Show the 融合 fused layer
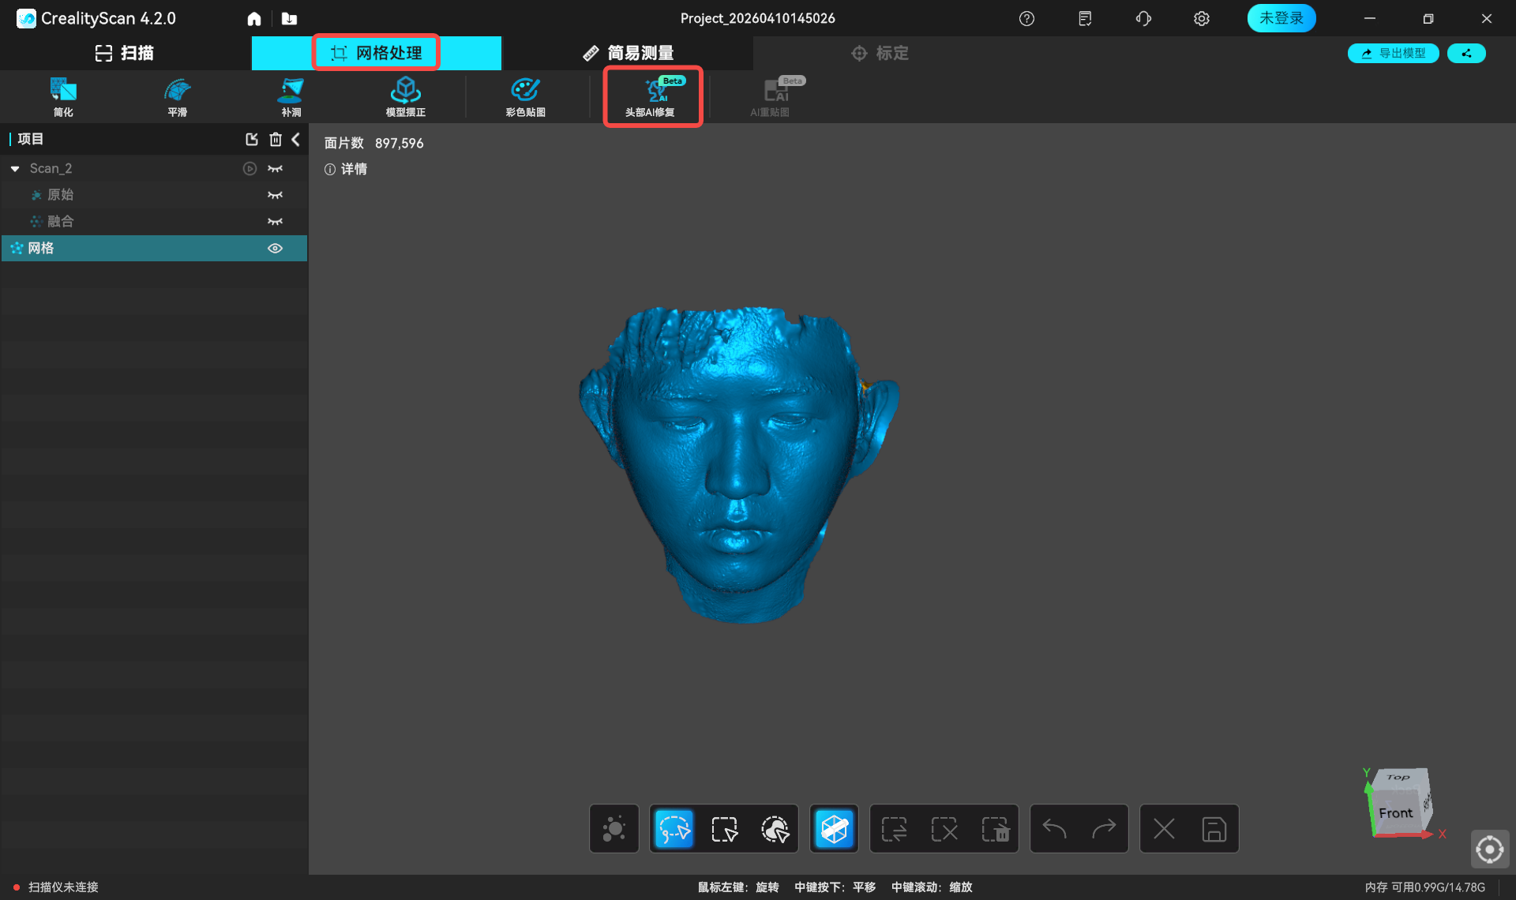Screen dimensions: 1516x900 [275, 222]
